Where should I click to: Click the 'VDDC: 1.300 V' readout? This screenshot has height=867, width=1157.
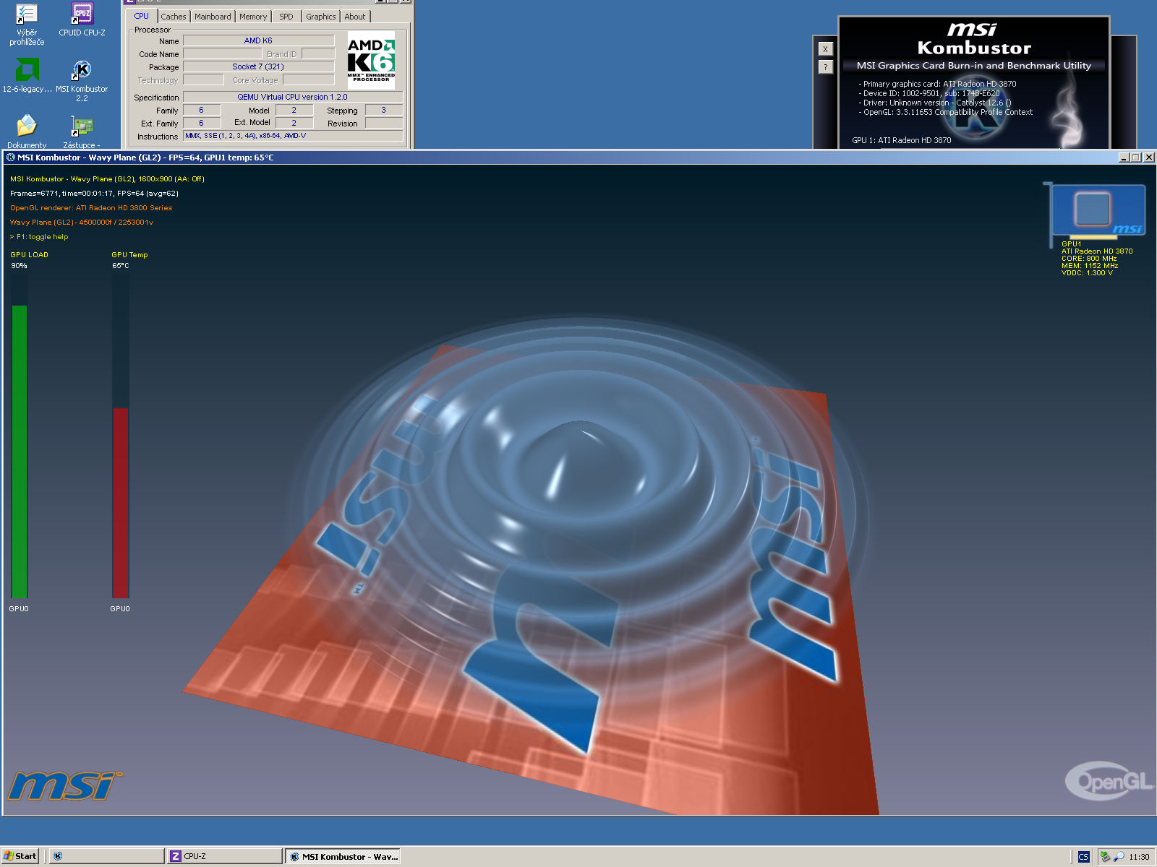(1087, 273)
